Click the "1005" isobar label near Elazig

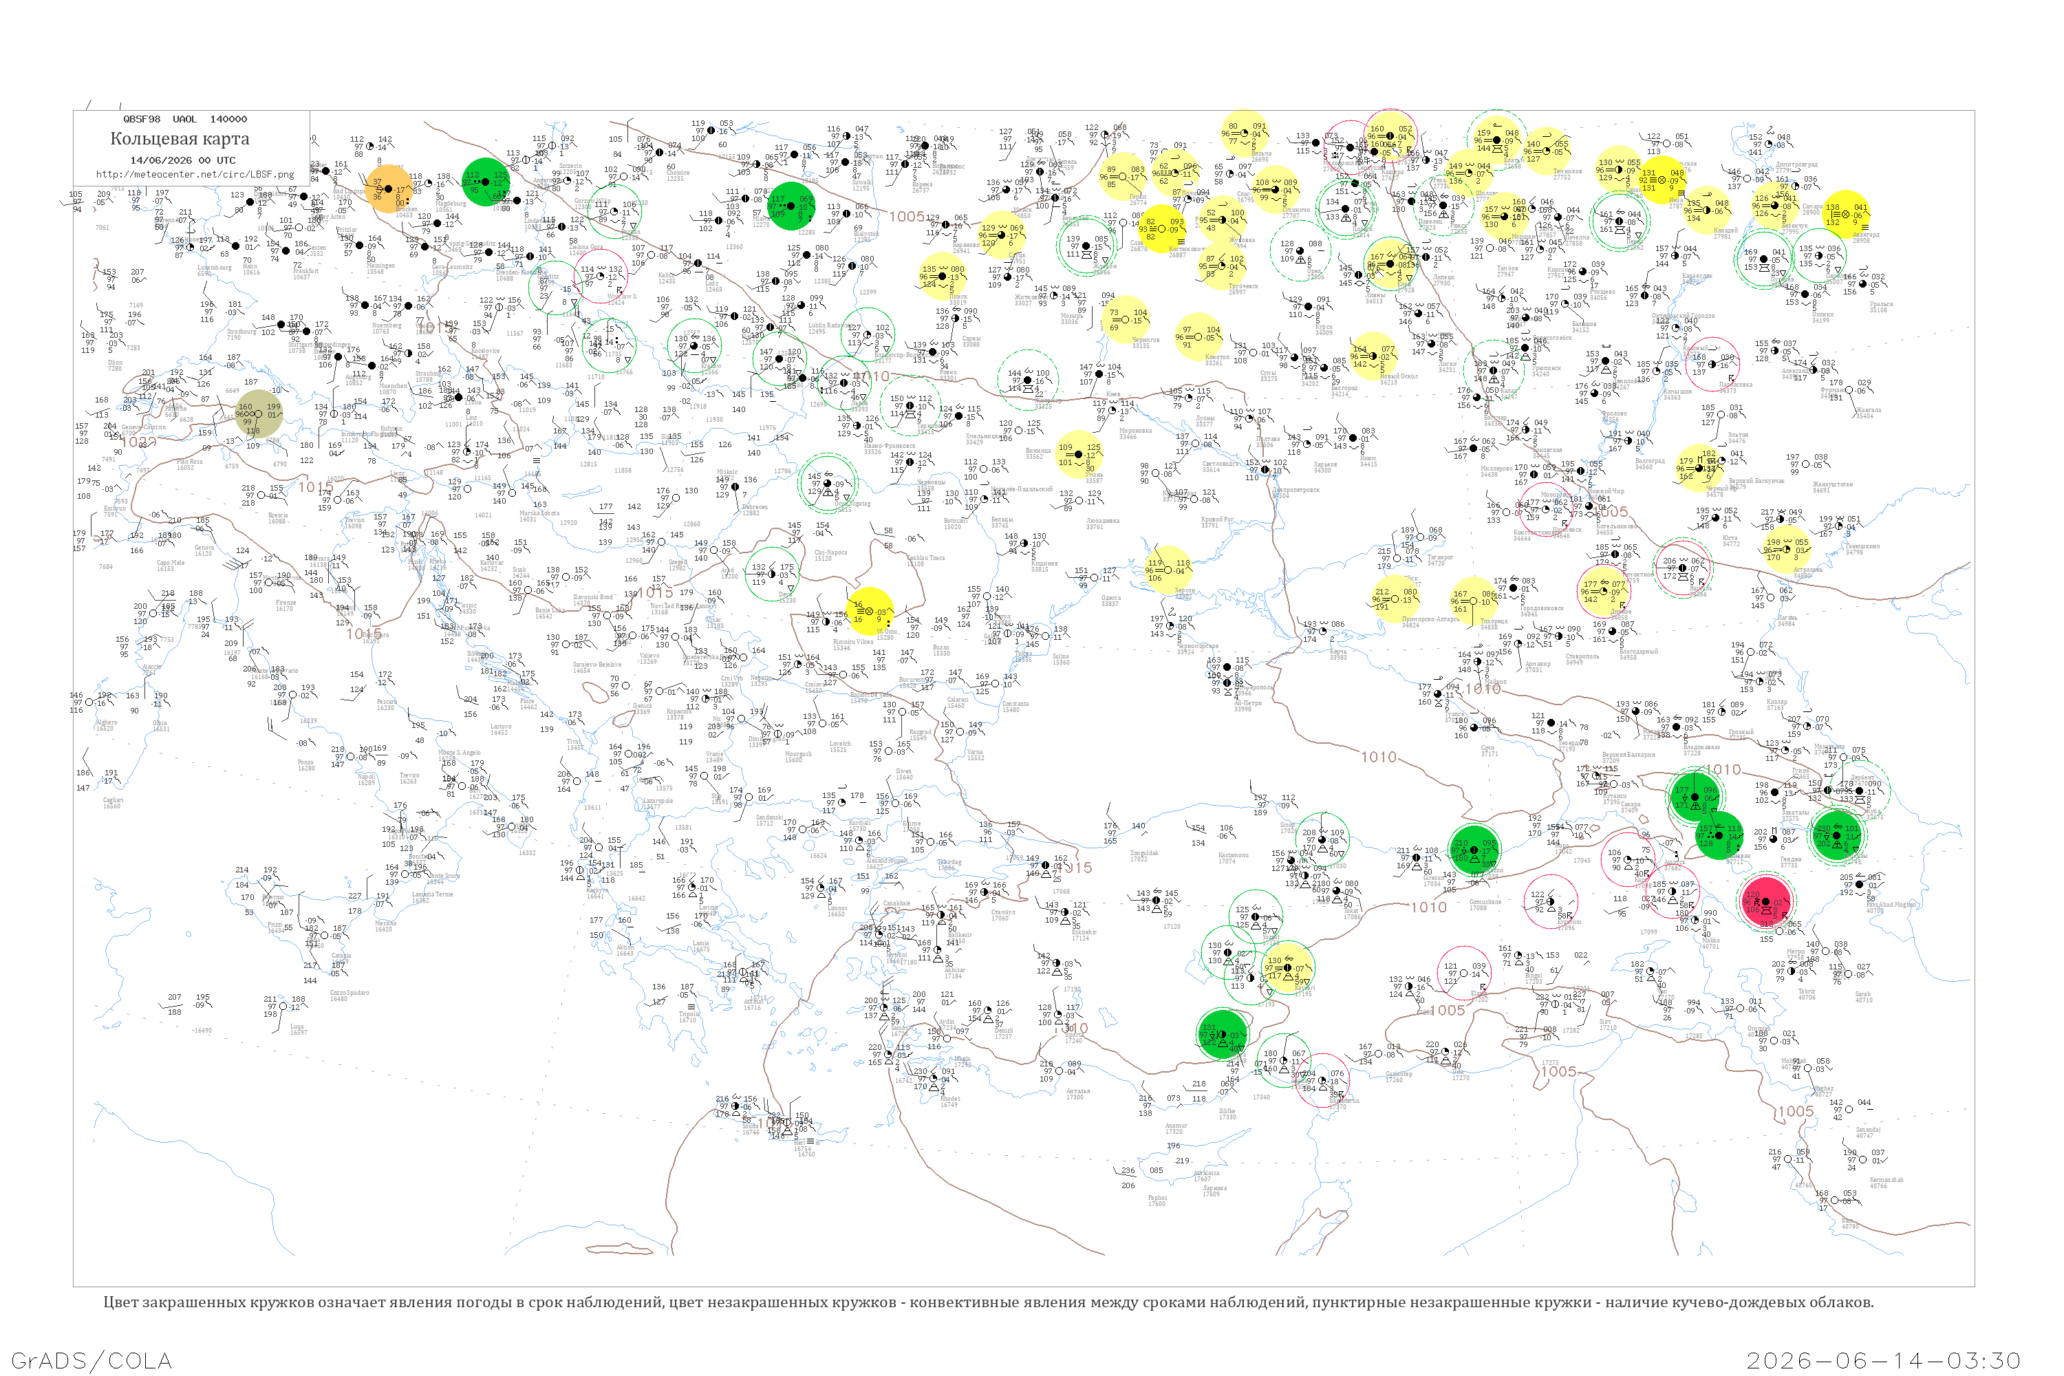(x=1449, y=1010)
